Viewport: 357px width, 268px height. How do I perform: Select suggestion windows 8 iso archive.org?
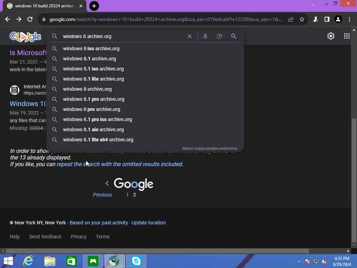[x=145, y=49]
